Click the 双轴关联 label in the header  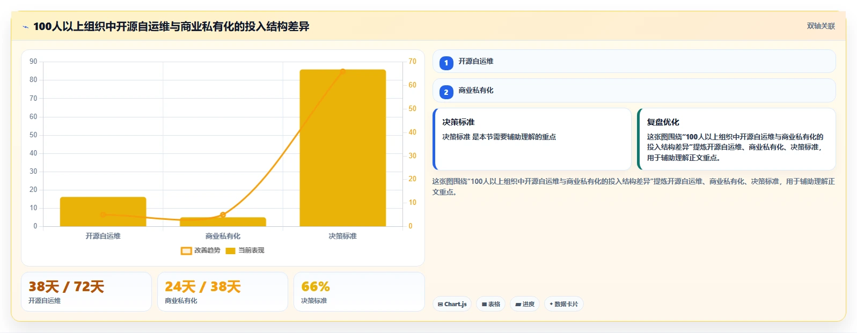[821, 26]
